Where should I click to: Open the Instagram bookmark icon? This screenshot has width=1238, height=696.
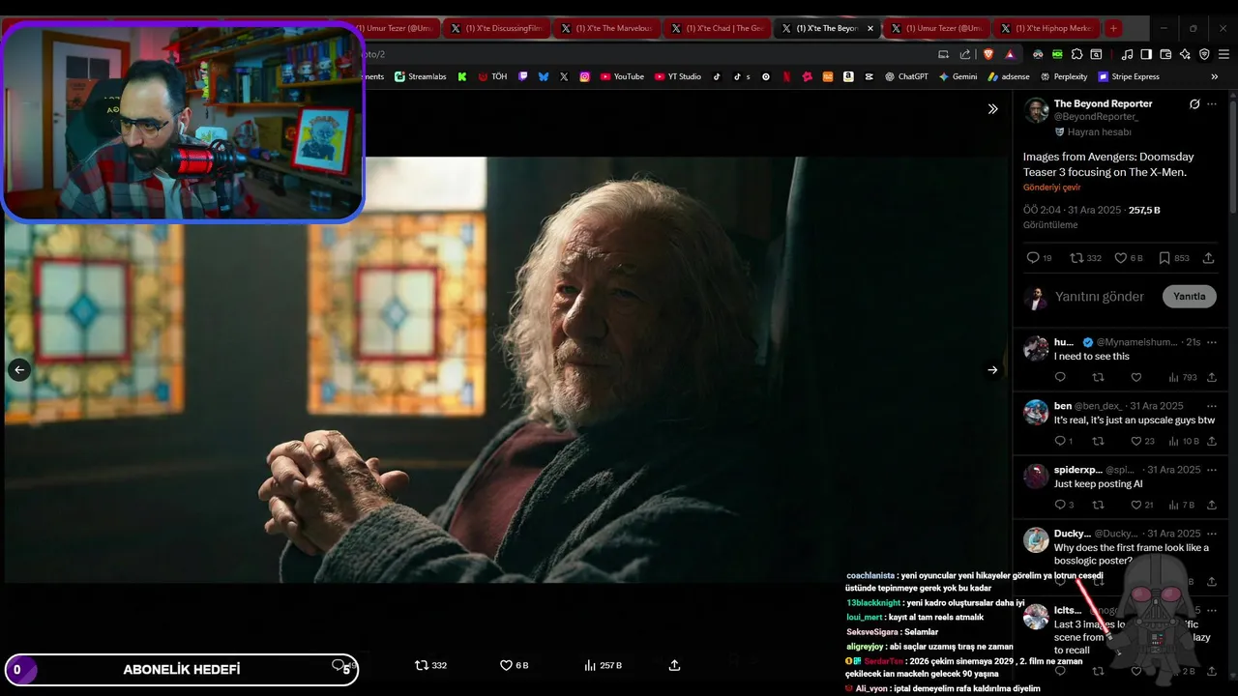coord(585,76)
